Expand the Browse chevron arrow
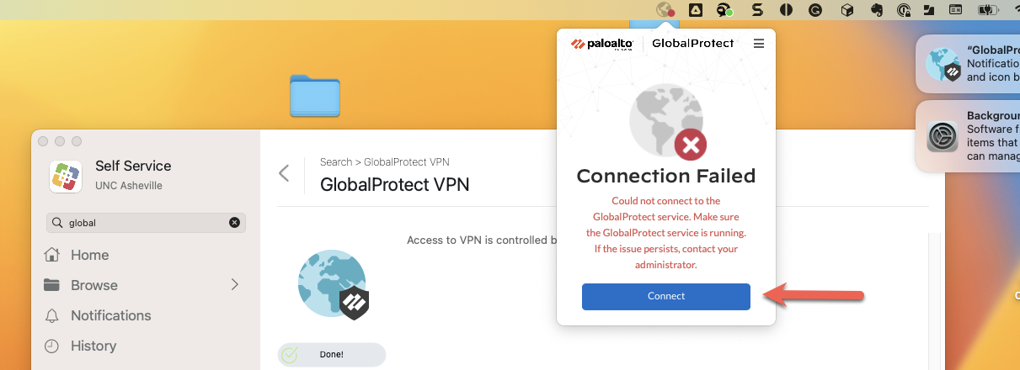This screenshot has width=1020, height=370. (235, 285)
